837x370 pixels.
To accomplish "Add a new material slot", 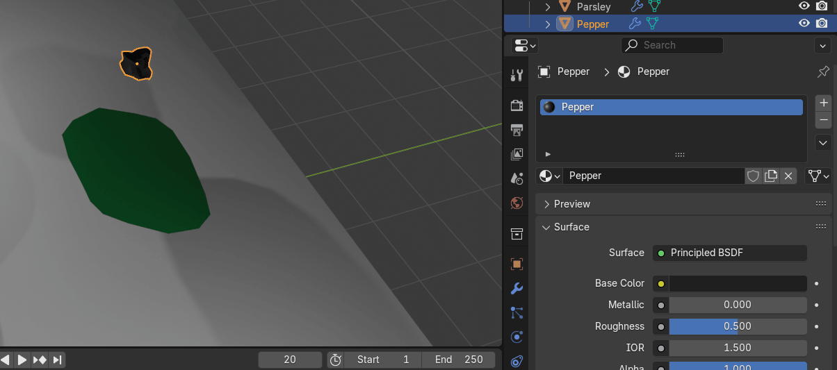I will tap(824, 103).
